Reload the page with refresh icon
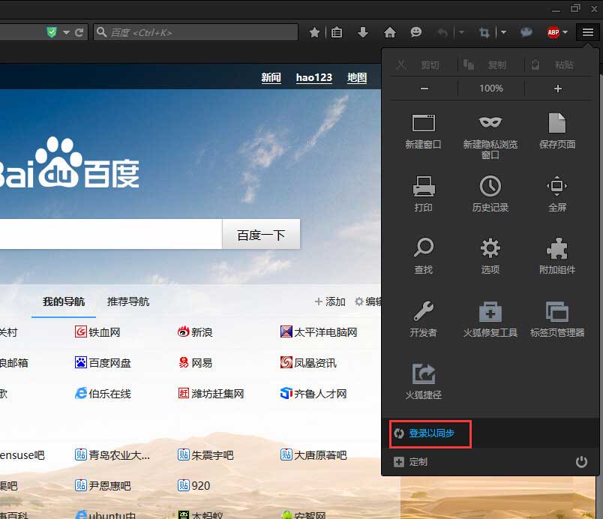This screenshot has width=603, height=519. [x=79, y=32]
